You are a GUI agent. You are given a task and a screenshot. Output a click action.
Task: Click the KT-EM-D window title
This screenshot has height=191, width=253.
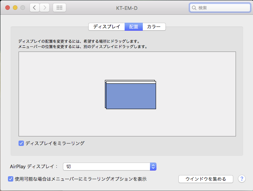pyautogui.click(x=127, y=8)
